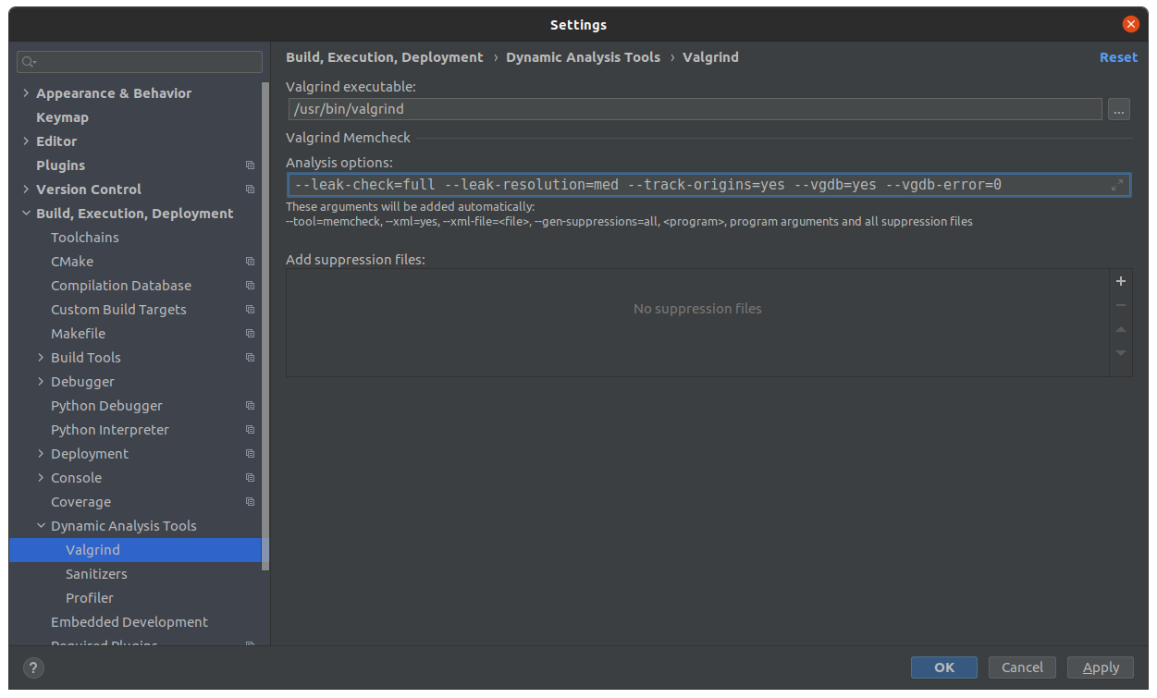
Task: Click the project-level icon beside CMake
Action: (250, 262)
